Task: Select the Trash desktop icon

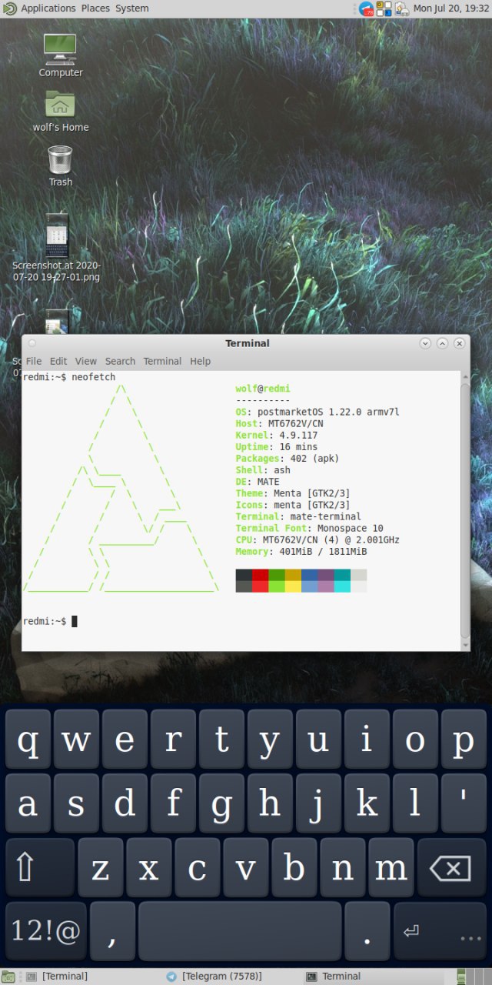Action: 60,166
